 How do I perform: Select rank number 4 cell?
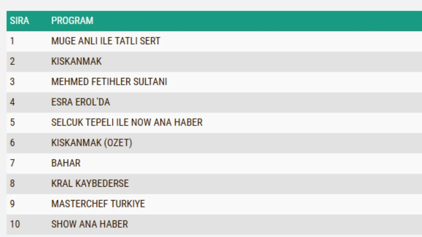pos(12,102)
